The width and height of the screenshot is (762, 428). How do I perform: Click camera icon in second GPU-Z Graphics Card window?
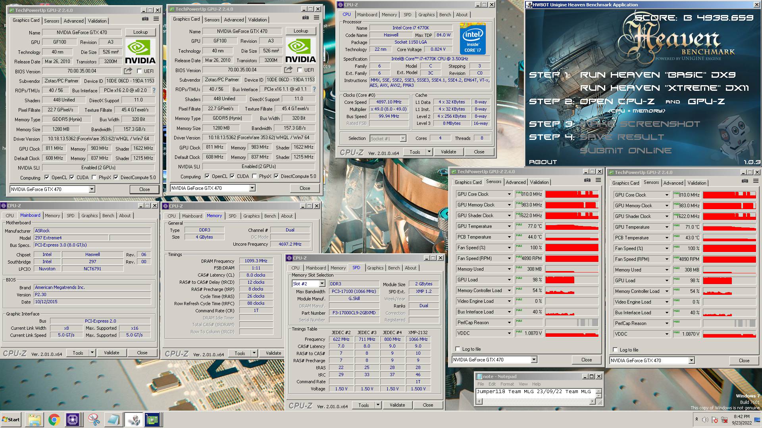306,18
